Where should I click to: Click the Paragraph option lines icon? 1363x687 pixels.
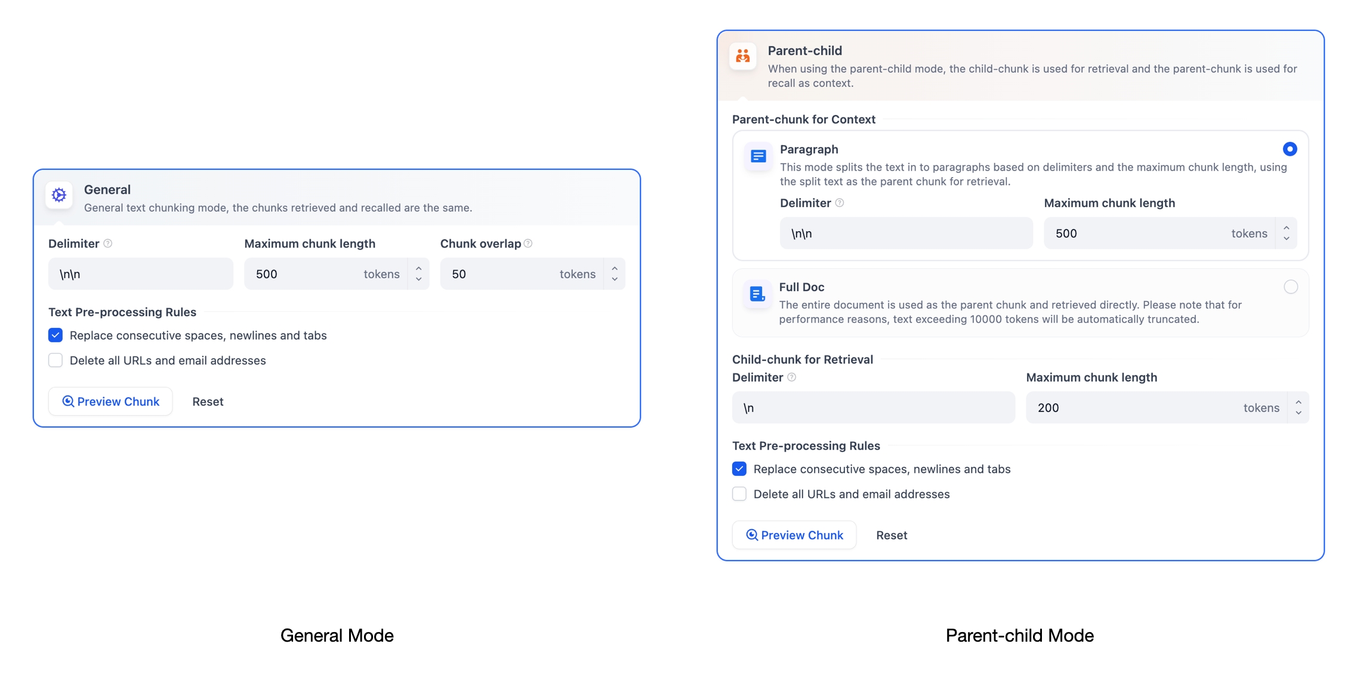758,156
